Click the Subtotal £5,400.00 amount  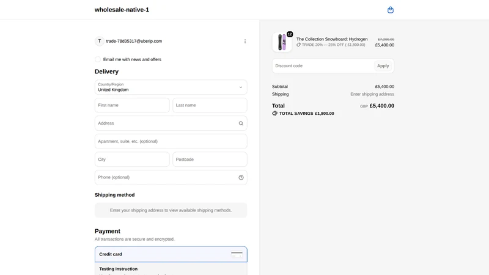tap(384, 87)
